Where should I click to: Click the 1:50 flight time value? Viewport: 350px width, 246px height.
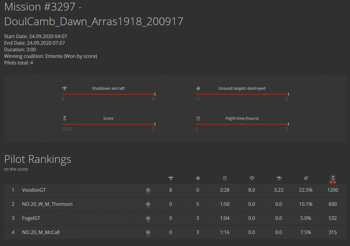tap(225, 204)
